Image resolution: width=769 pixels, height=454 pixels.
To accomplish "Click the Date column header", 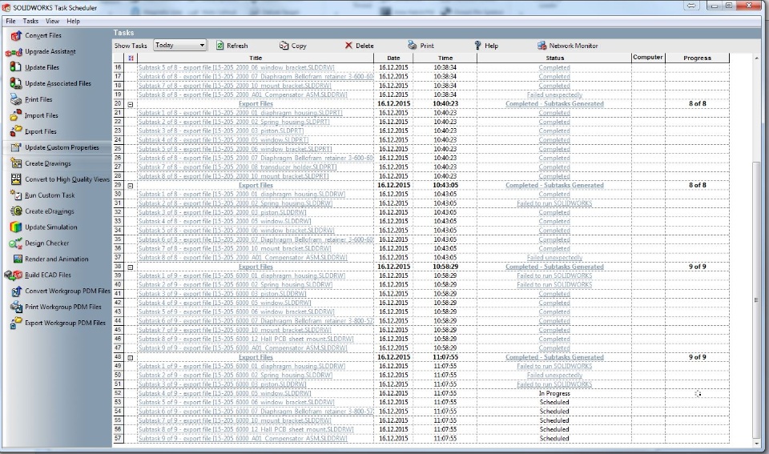I will (393, 58).
